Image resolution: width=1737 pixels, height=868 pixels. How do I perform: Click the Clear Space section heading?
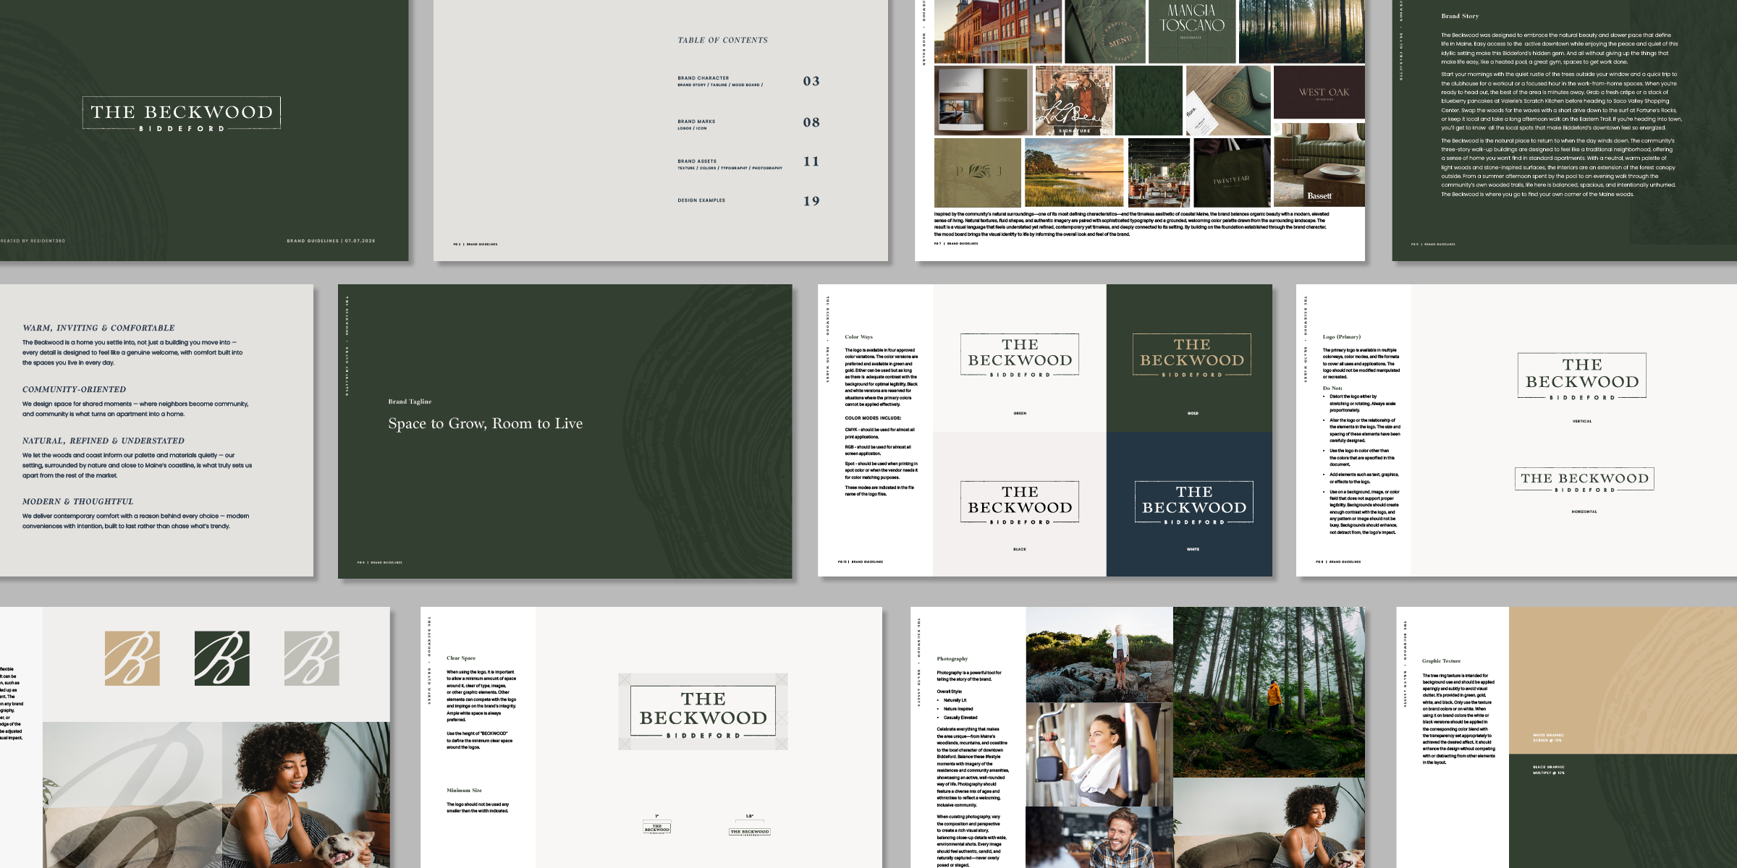point(461,658)
